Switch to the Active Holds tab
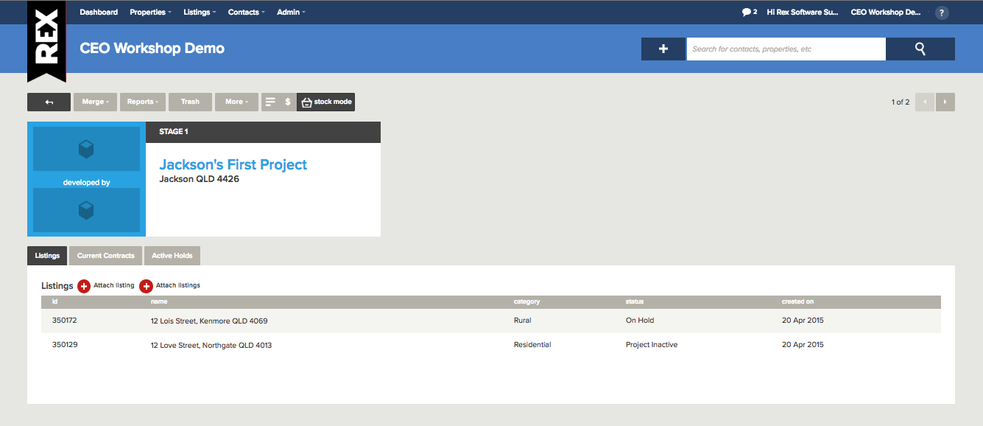The height and width of the screenshot is (426, 983). 172,256
